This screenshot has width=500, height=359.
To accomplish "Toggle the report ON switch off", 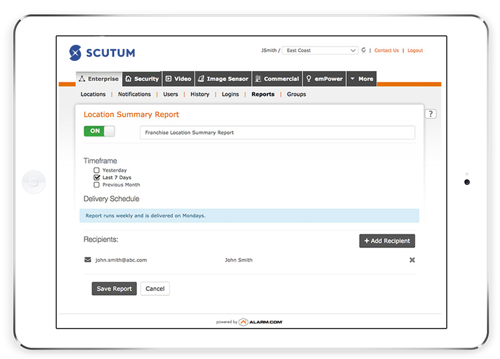I will [99, 131].
